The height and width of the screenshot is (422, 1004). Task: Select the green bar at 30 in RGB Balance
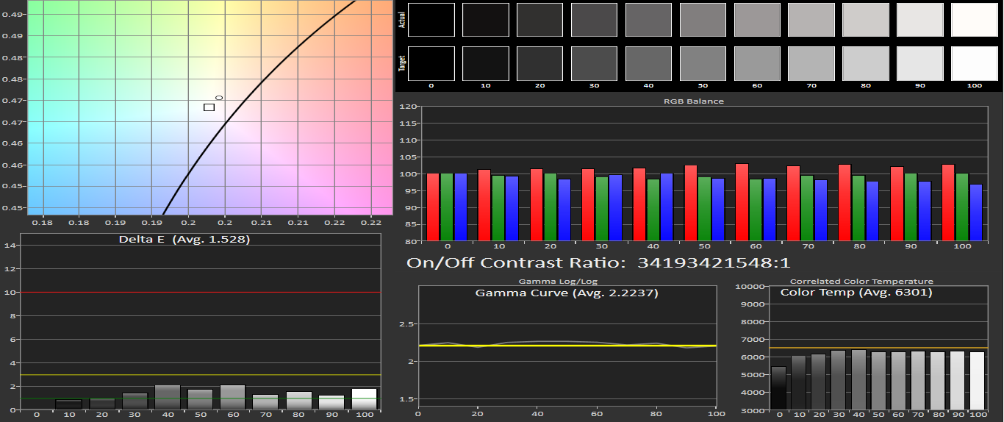point(601,209)
